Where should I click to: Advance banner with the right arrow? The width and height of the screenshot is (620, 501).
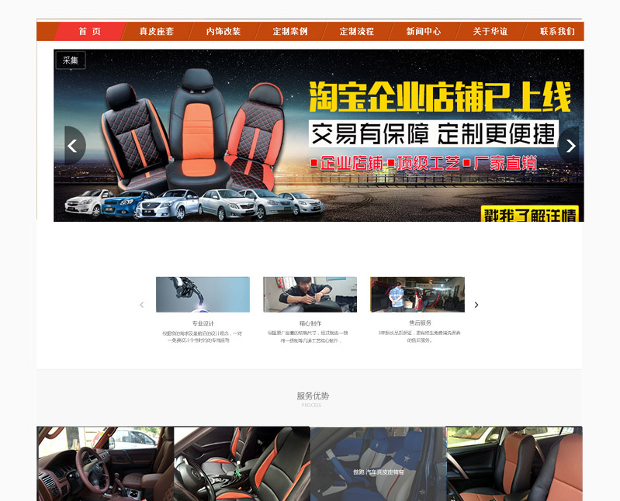click(x=569, y=146)
